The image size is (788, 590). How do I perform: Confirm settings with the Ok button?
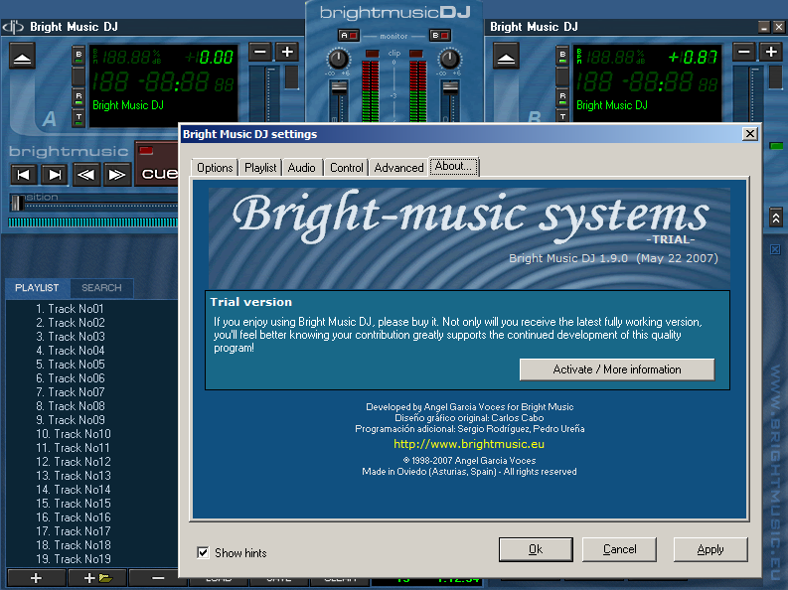point(536,549)
